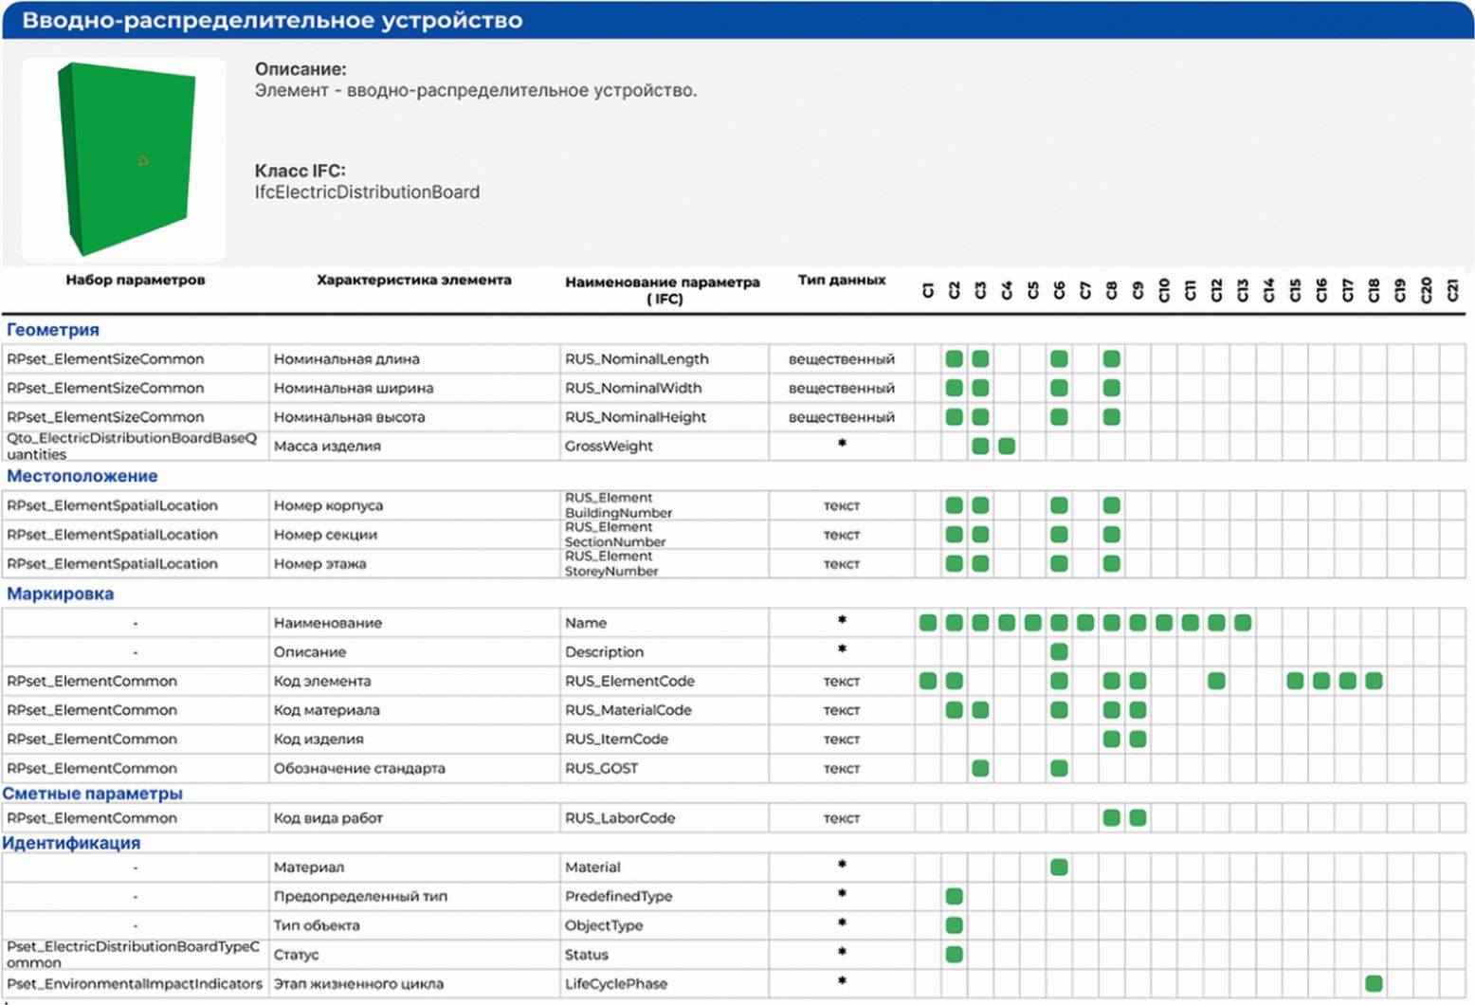Click the 'Тип данных' column header
This screenshot has height=1005, width=1475.
[842, 280]
